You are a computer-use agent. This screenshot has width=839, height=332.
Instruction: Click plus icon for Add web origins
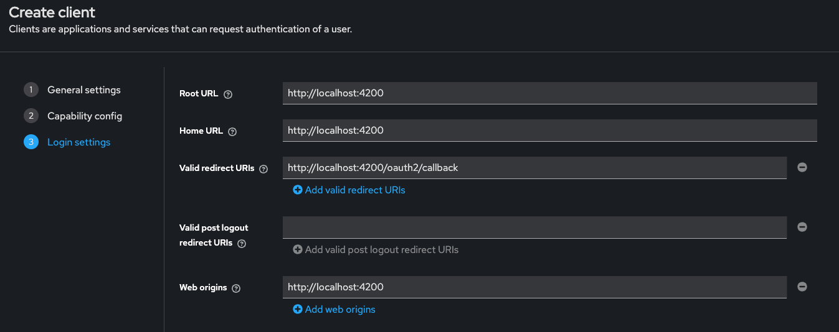pos(298,309)
